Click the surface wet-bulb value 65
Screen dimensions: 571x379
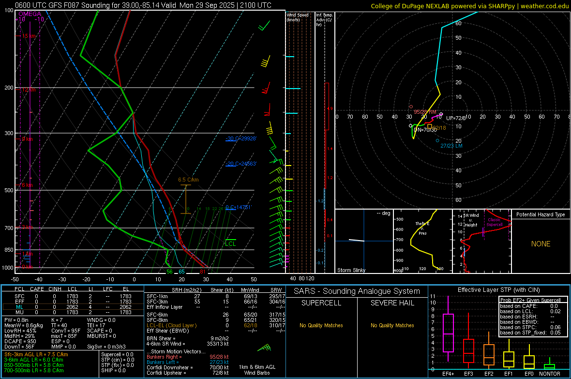click(181, 272)
